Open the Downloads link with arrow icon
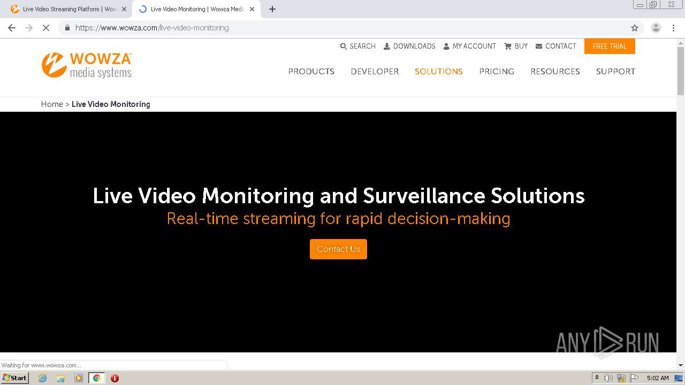The image size is (685, 385). (409, 47)
